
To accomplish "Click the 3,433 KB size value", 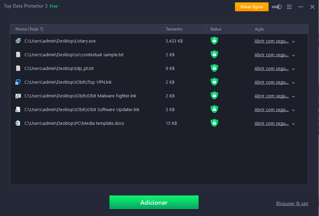I will (x=174, y=41).
